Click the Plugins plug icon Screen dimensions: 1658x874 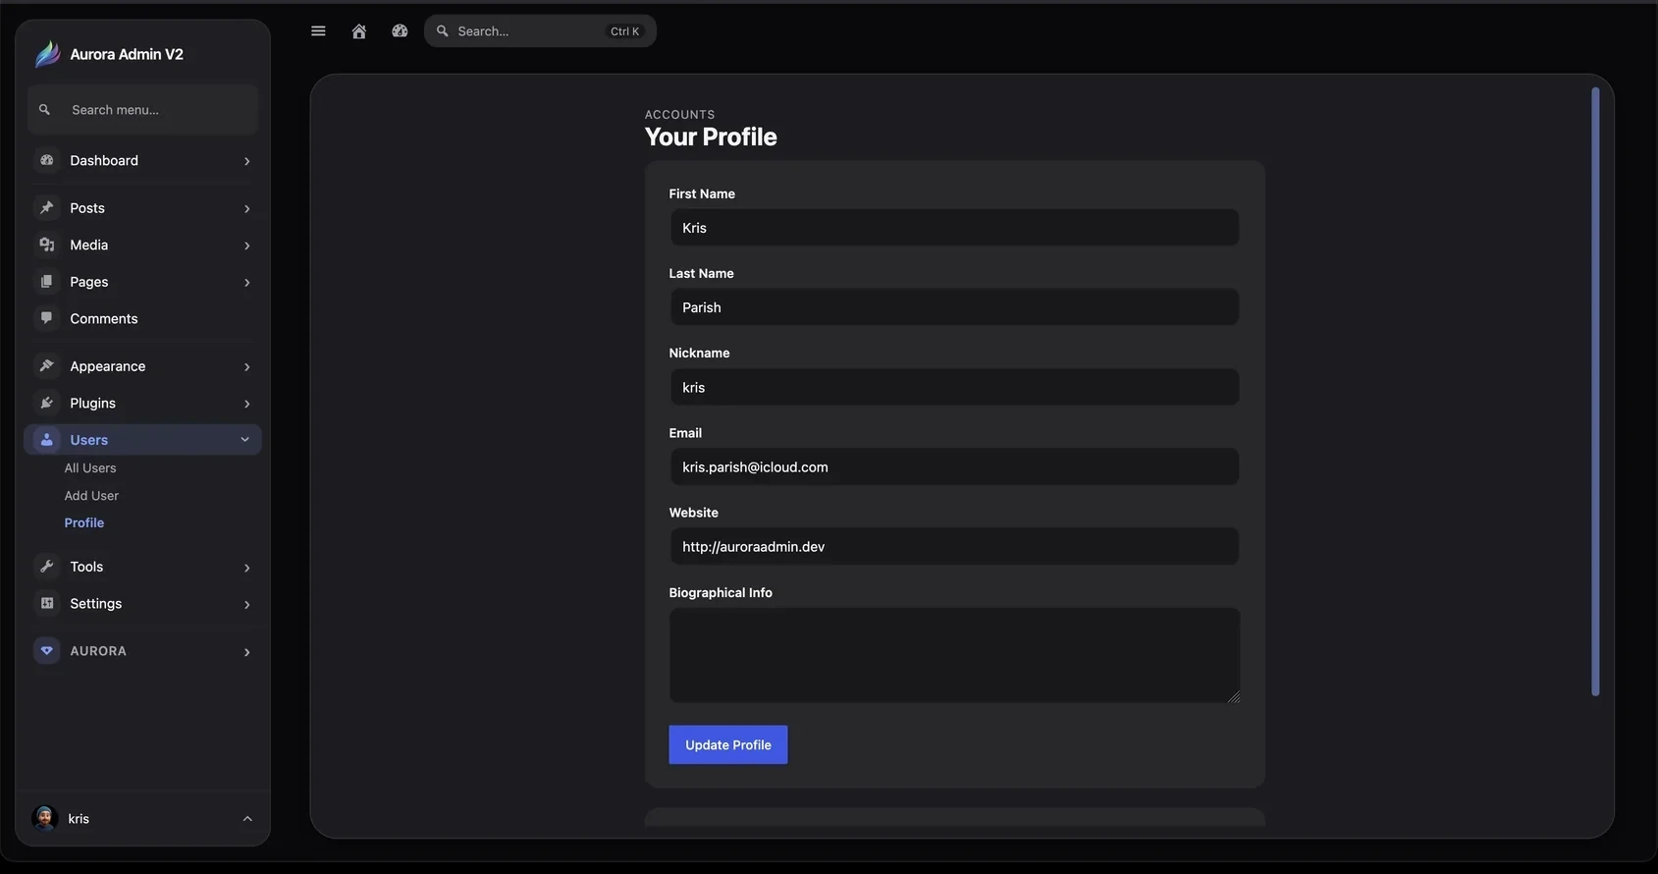pyautogui.click(x=46, y=403)
